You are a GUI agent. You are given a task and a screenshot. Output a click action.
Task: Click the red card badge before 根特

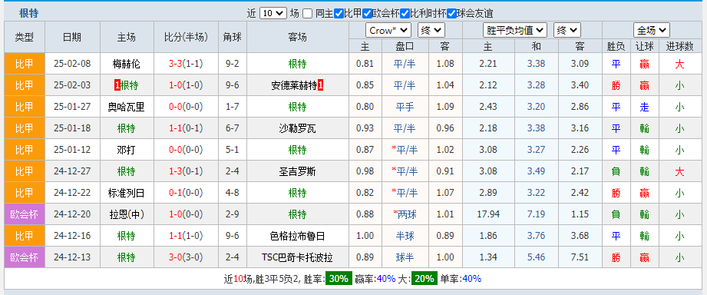point(117,85)
